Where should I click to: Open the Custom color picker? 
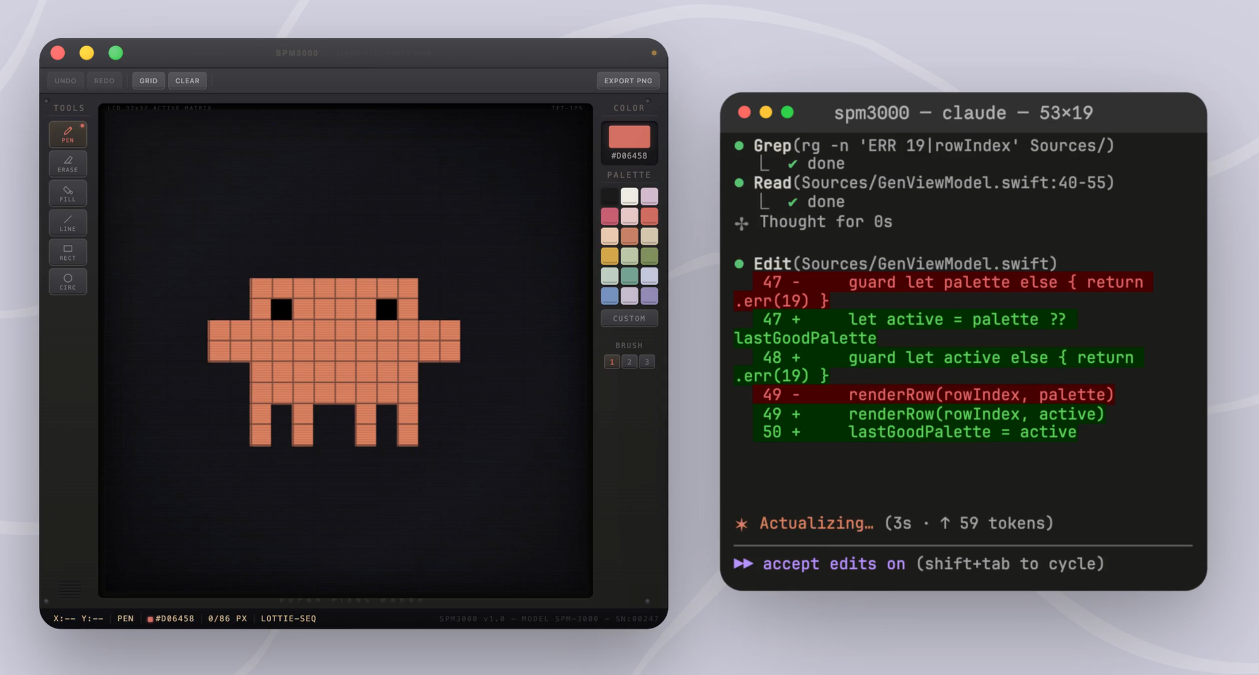point(629,319)
